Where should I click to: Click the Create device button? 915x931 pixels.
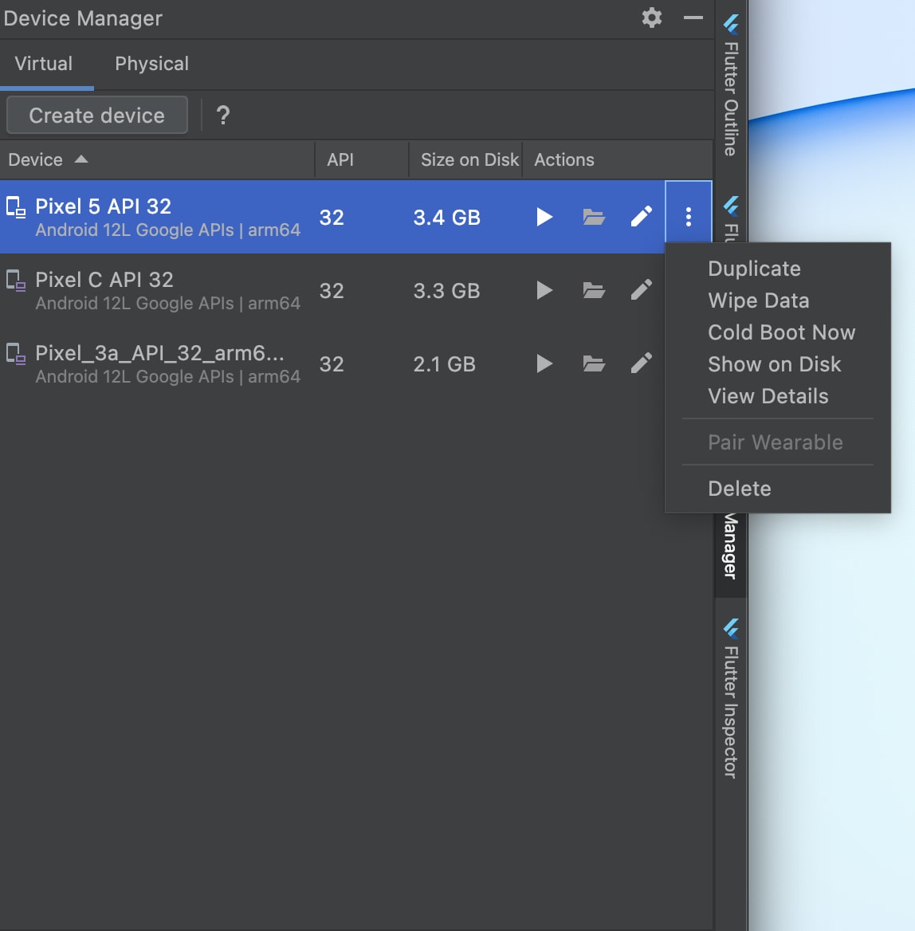pos(96,116)
